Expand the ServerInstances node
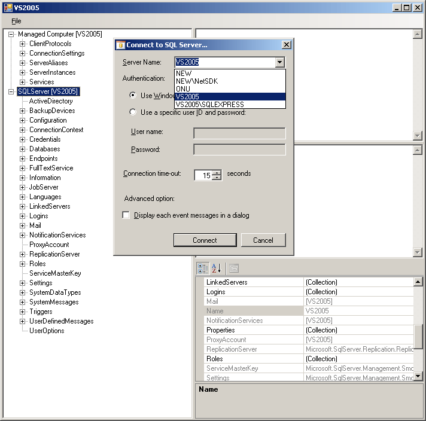This screenshot has height=421, width=426. (x=22, y=72)
